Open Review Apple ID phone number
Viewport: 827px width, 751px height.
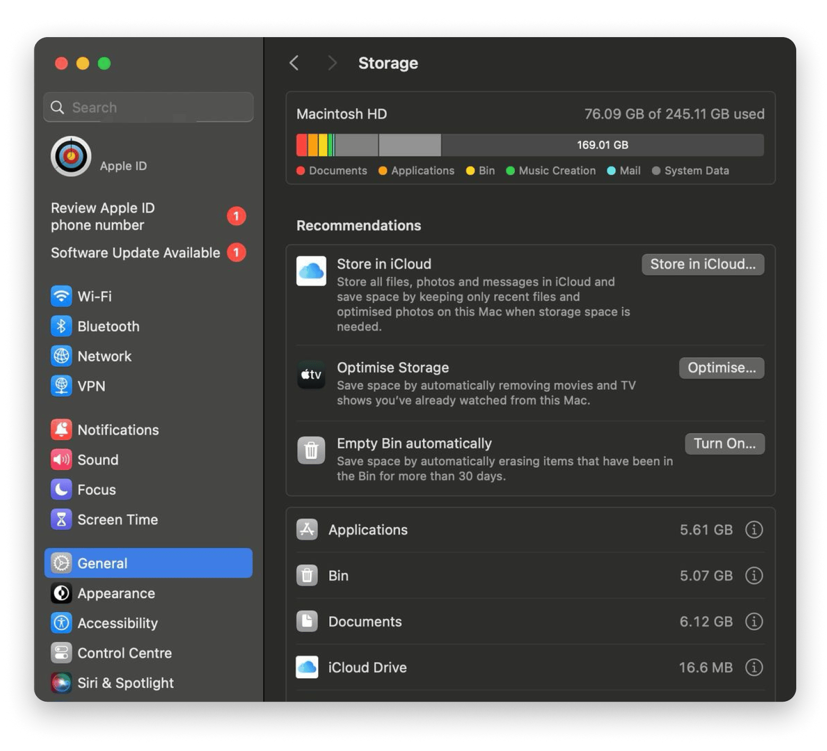148,216
